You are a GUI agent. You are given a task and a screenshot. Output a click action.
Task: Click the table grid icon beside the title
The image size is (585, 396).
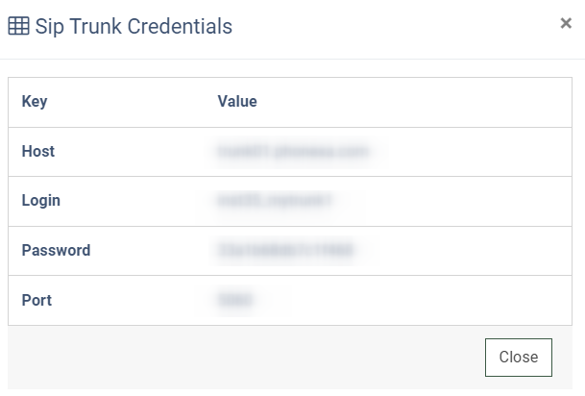(x=18, y=26)
